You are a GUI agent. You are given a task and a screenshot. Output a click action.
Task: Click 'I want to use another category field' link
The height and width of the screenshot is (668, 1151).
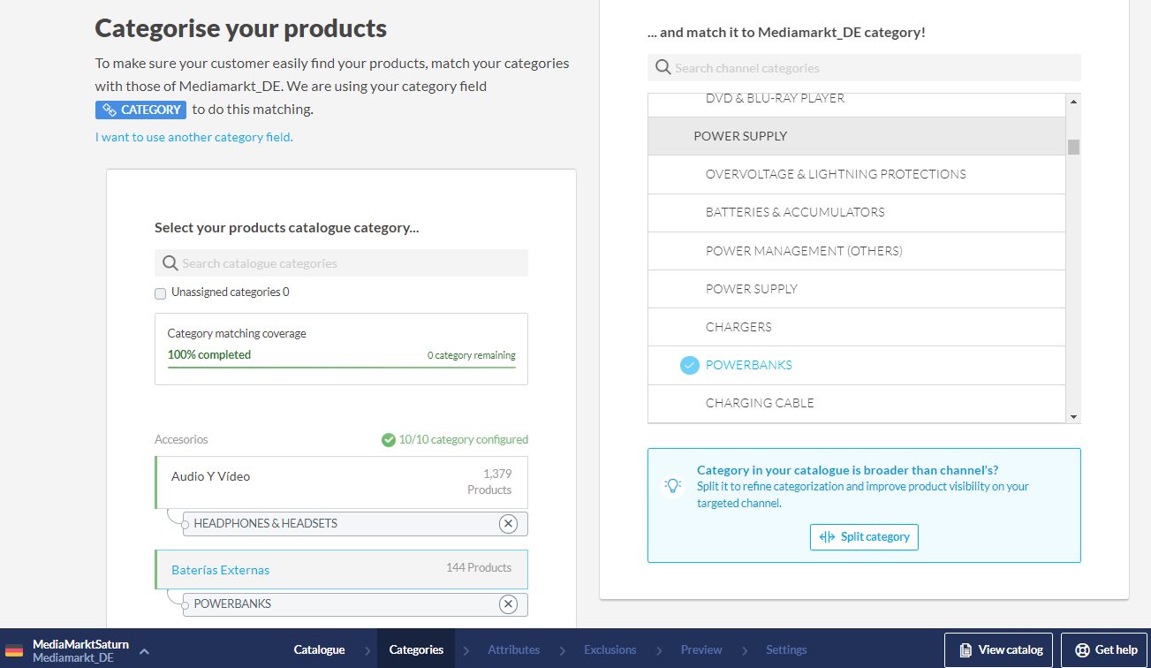194,137
